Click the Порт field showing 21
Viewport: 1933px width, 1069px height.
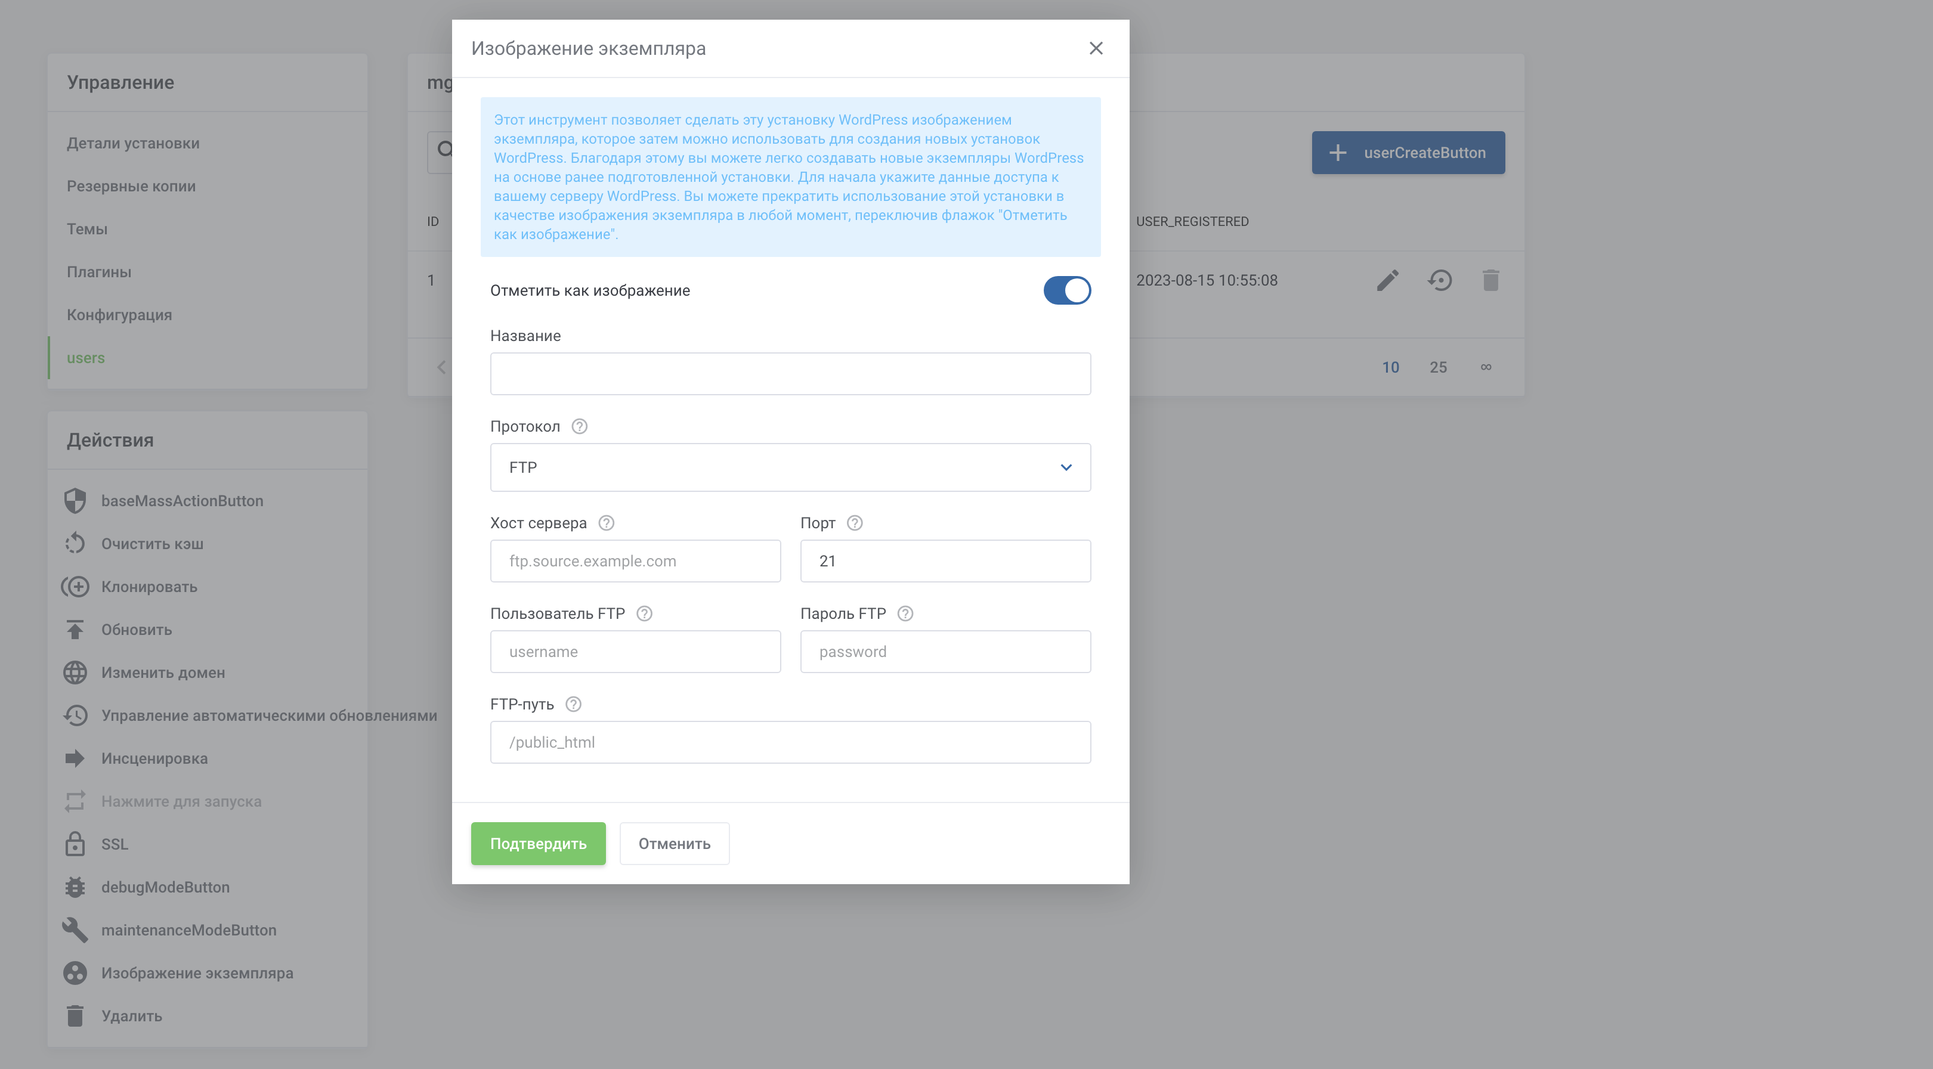945,561
